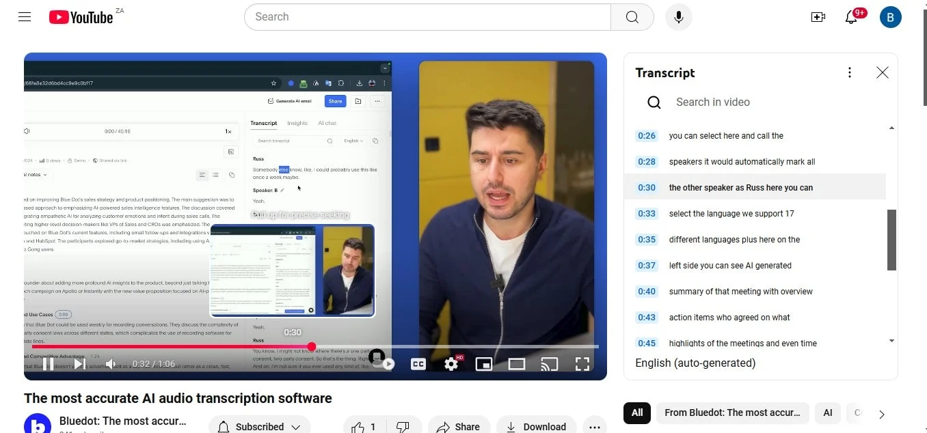
Task: Open the Bluedot channel avatar
Action: tap(38, 424)
